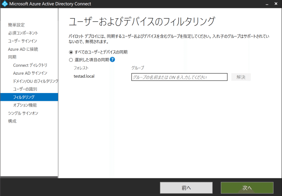282x196 pixels.
Task: Click the blue help icon beside 選択した項目の同期
Action: pos(112,60)
